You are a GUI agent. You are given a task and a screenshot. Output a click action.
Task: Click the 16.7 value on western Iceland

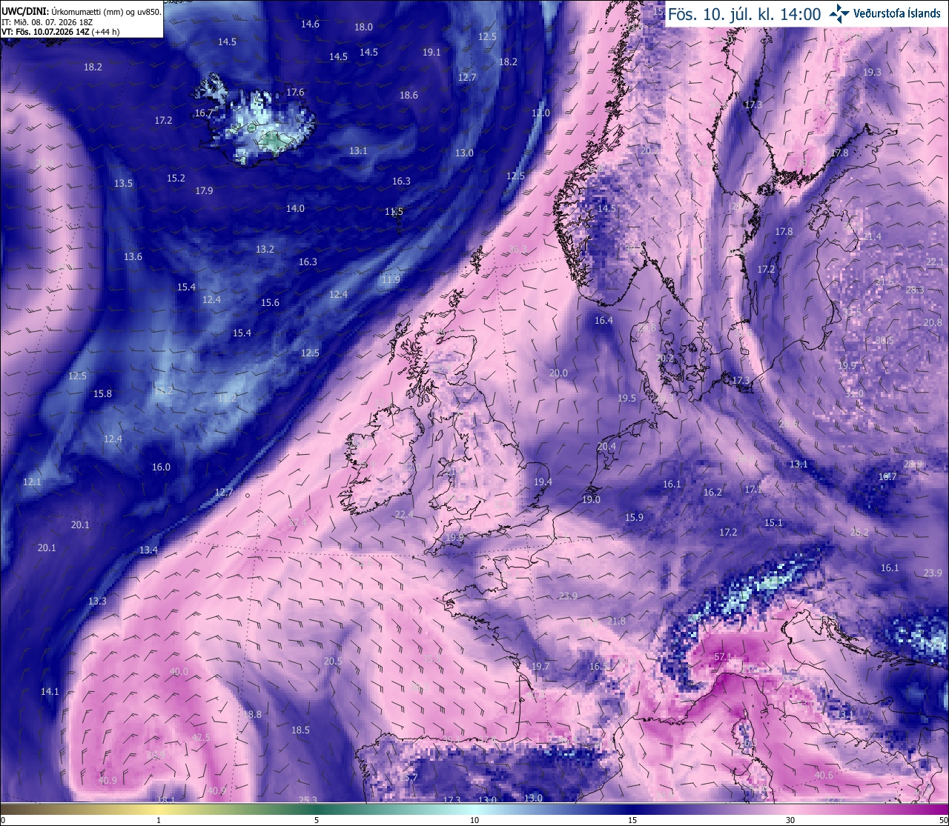[204, 113]
